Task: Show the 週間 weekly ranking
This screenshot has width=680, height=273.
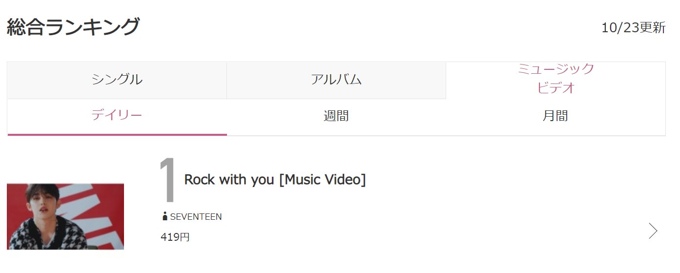Action: [x=336, y=117]
